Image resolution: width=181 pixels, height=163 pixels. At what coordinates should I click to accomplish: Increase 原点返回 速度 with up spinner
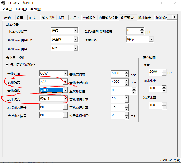(164, 70)
